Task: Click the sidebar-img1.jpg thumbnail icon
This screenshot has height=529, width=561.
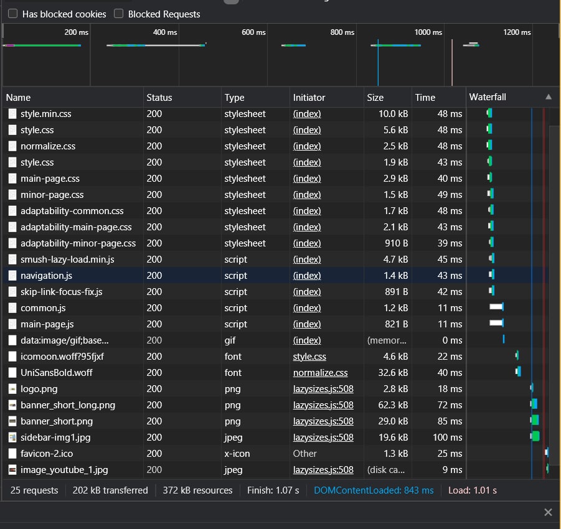Action: [12, 438]
